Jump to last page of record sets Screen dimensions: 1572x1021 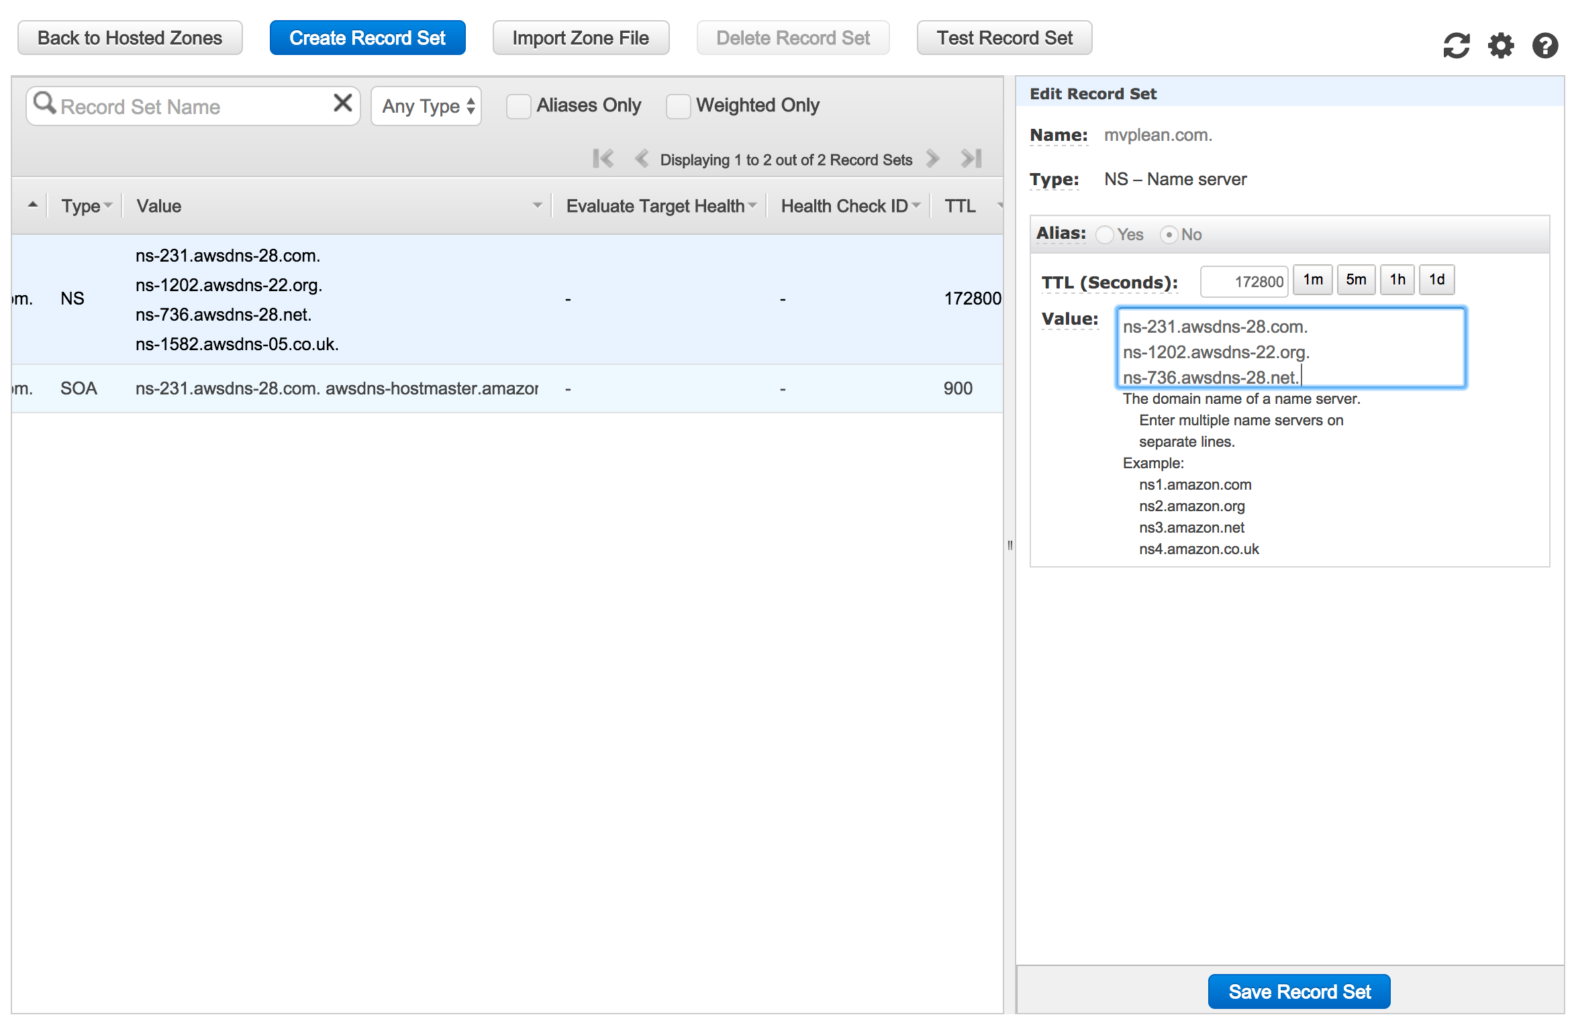coord(971,159)
